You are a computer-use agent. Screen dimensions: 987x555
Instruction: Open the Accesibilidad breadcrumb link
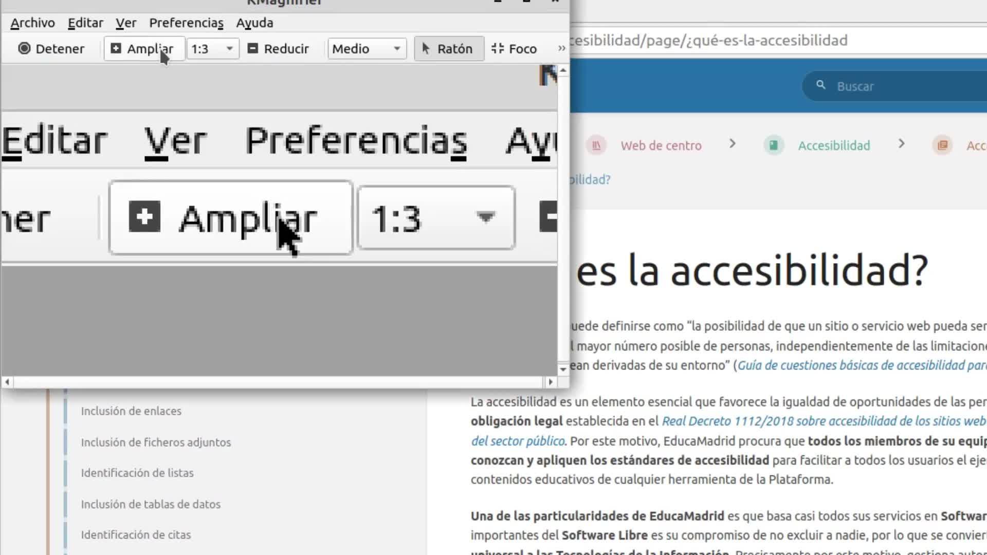pos(834,145)
